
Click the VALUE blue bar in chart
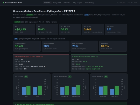click(x=62, y=91)
